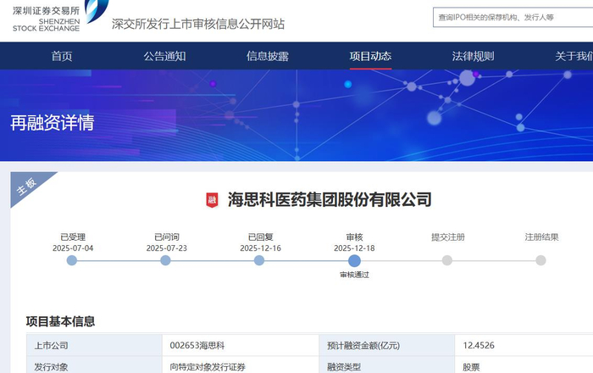Click the 再融资详情 banner heading

(x=53, y=123)
